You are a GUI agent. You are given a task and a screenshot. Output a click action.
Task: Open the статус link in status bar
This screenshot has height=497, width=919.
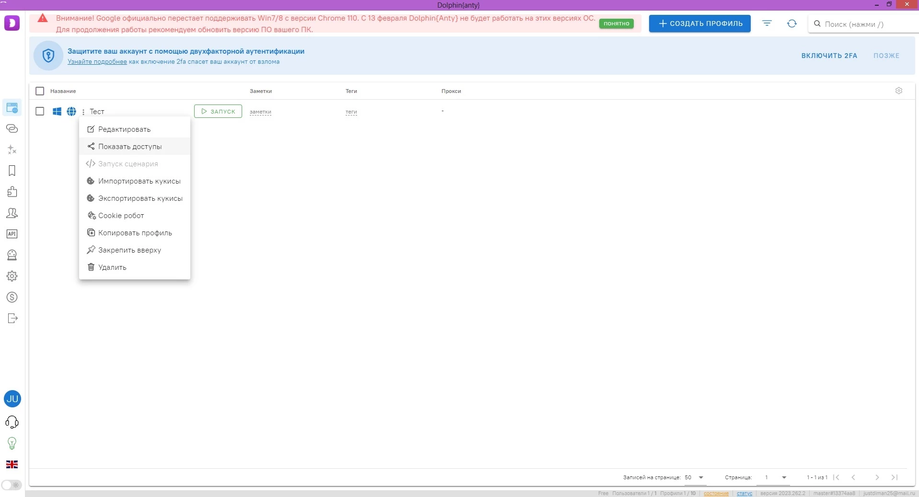pos(745,493)
